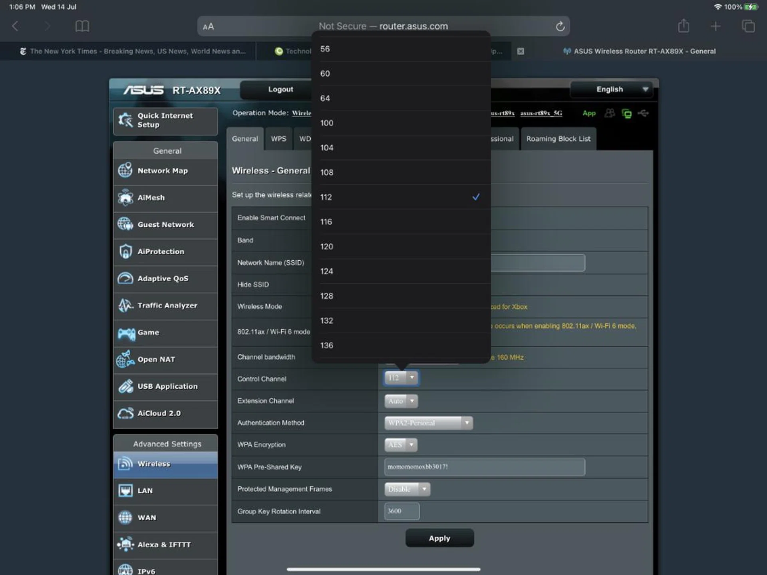The height and width of the screenshot is (575, 767).
Task: Click the WPA Pre-Shared Key field
Action: 484,467
